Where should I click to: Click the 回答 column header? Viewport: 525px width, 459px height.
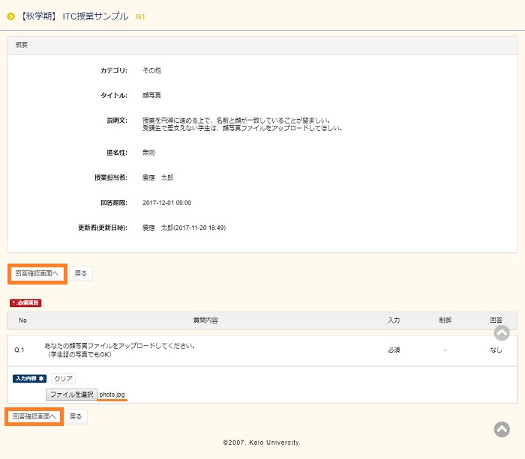(x=496, y=320)
